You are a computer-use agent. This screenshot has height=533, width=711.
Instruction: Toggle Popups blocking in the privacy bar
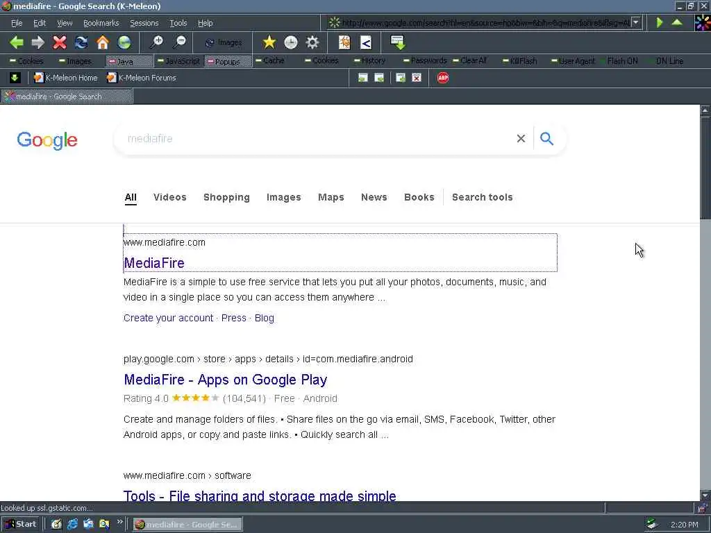click(228, 61)
